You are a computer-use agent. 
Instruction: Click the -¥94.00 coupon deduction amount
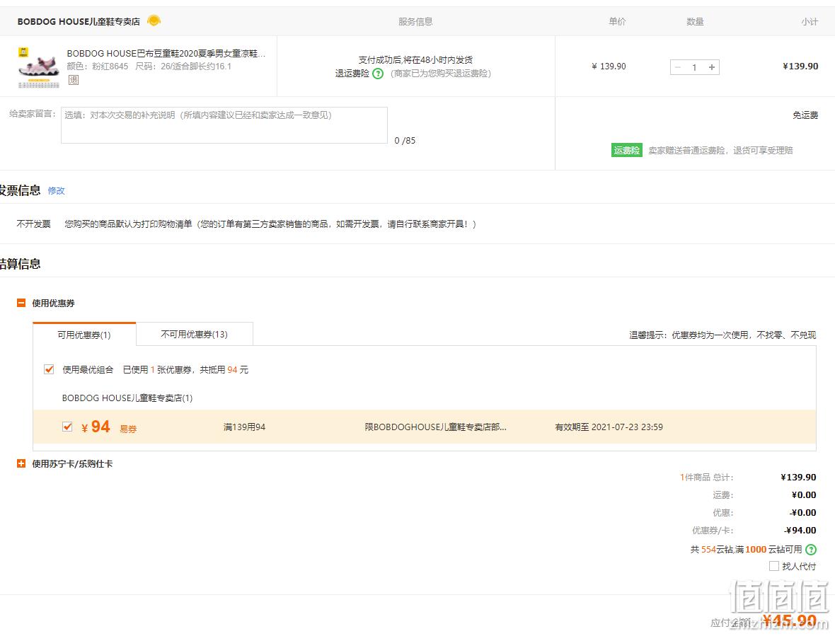coord(800,530)
